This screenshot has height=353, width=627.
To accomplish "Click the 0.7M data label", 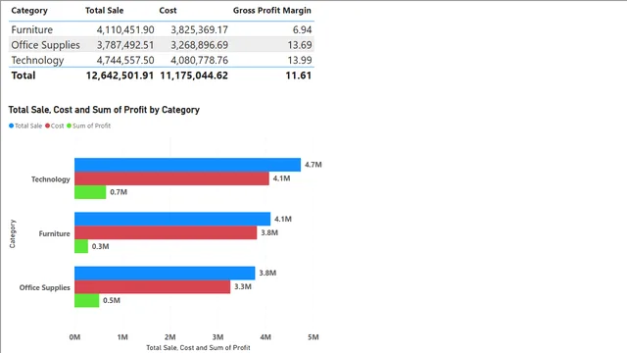I will 119,192.
